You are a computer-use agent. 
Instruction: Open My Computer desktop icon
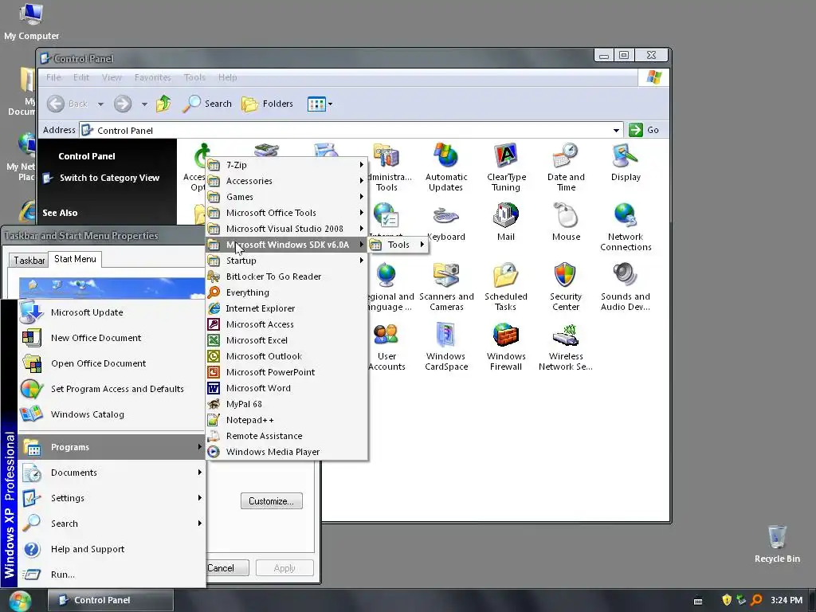pyautogui.click(x=31, y=22)
